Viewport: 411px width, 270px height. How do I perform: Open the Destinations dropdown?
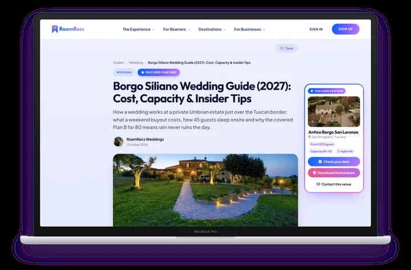[x=212, y=29]
